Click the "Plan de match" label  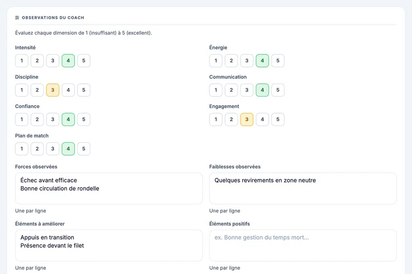click(x=32, y=136)
